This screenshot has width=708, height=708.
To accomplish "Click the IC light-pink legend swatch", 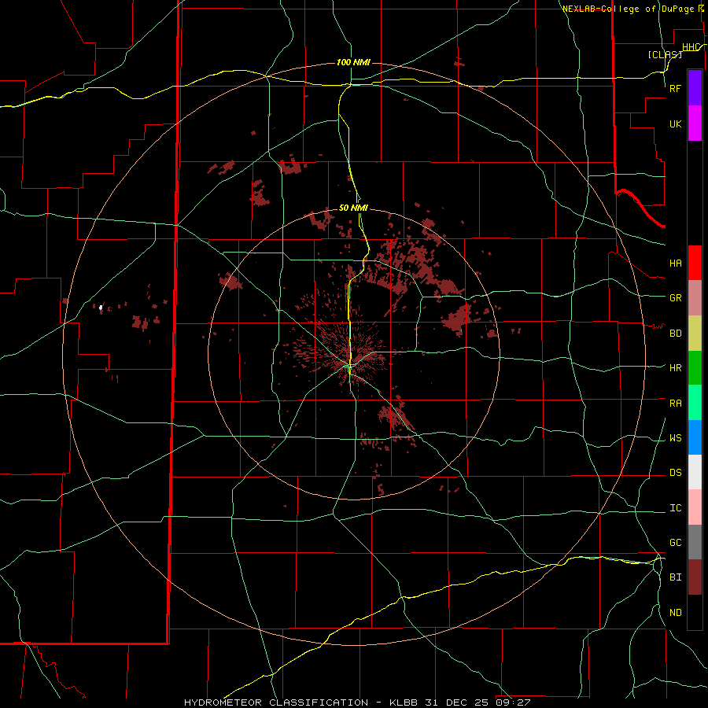I will coord(695,507).
